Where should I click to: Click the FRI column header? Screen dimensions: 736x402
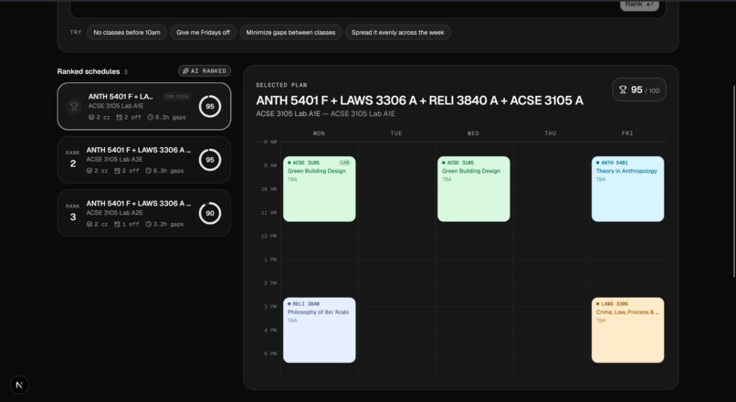[x=627, y=133]
